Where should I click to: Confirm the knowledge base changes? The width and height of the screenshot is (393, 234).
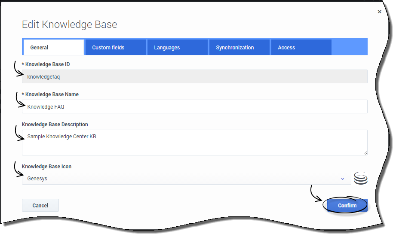pyautogui.click(x=347, y=205)
